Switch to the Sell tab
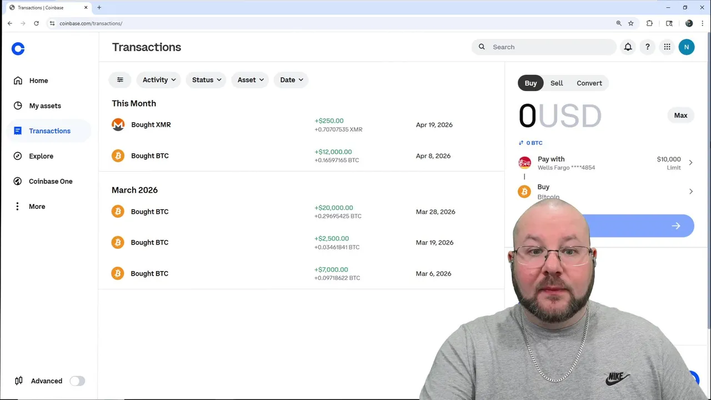 (x=557, y=83)
